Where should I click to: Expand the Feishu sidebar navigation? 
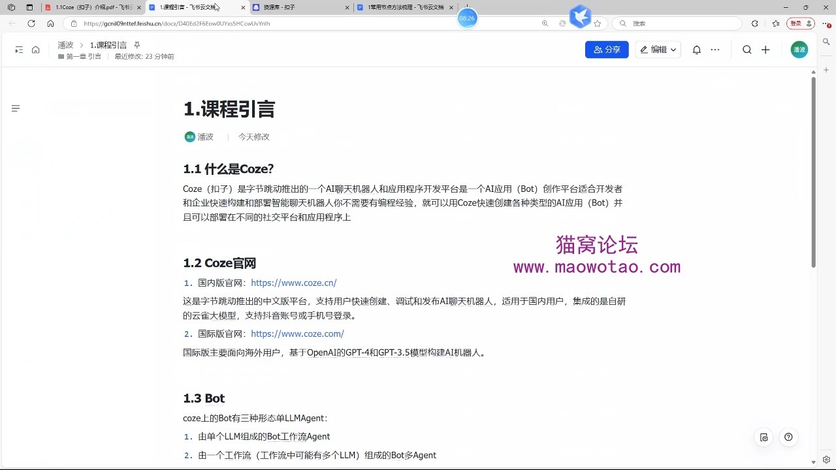pyautogui.click(x=19, y=50)
